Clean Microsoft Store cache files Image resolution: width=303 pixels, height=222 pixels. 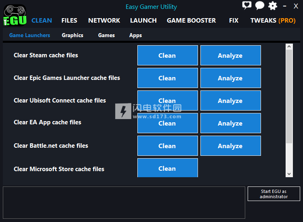(168, 168)
